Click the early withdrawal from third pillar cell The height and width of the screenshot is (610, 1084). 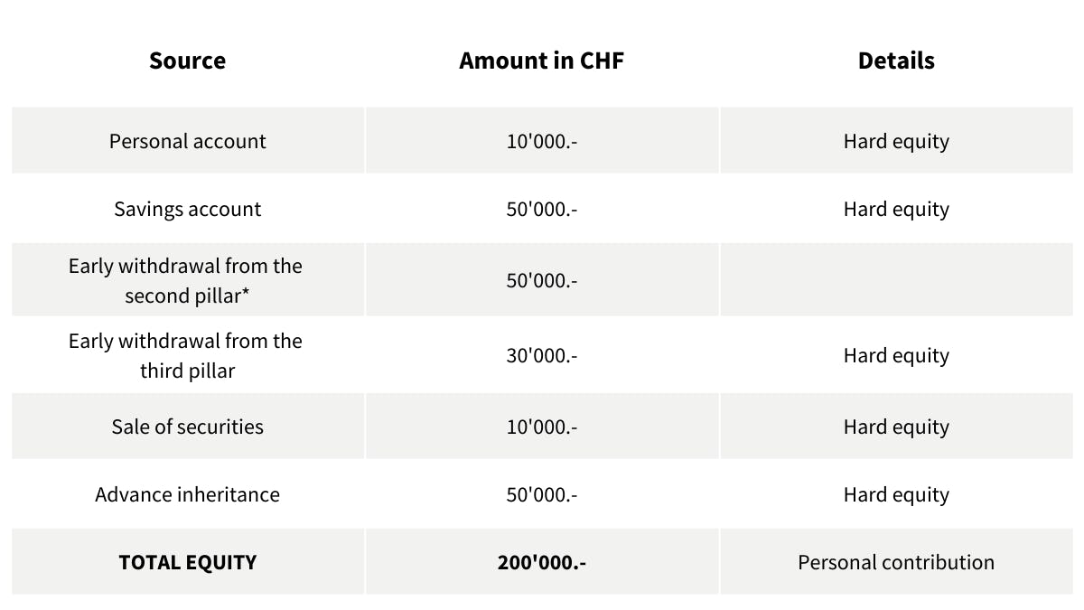(186, 355)
